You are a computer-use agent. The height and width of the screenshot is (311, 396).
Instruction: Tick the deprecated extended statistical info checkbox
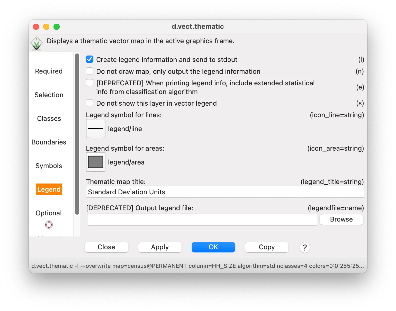[89, 83]
